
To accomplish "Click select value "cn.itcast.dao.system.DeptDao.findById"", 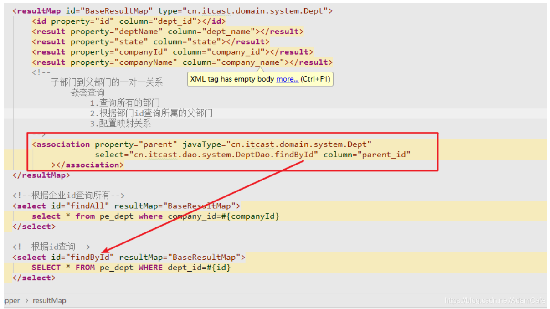I will tap(223, 154).
